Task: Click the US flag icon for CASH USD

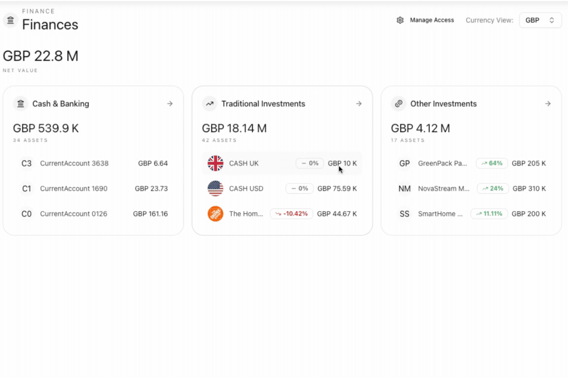Action: [x=216, y=188]
